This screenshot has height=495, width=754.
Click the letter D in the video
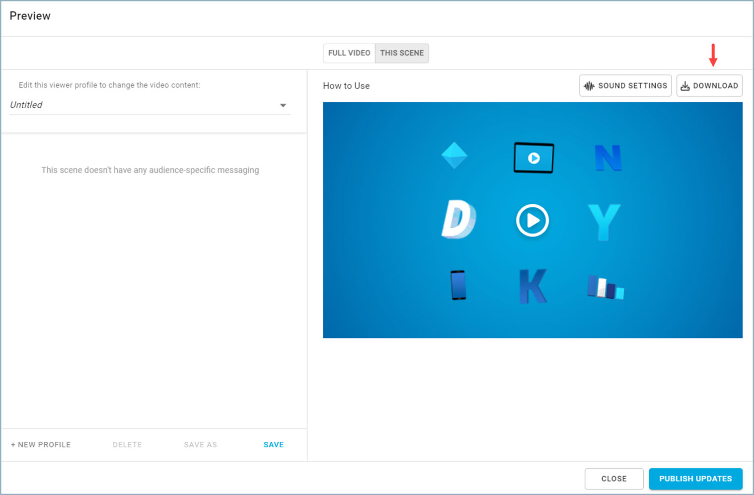point(458,219)
